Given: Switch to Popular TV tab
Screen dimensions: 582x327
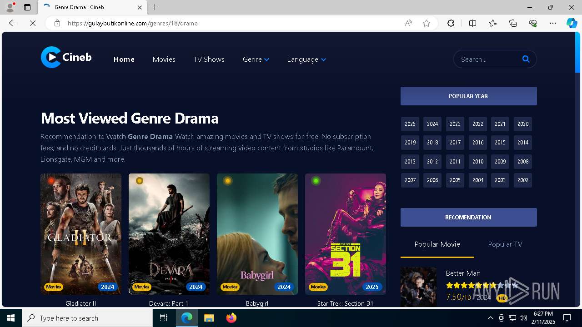Looking at the screenshot, I should point(505,244).
